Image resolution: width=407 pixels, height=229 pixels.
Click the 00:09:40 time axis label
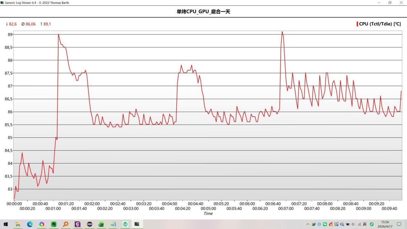pos(389,209)
